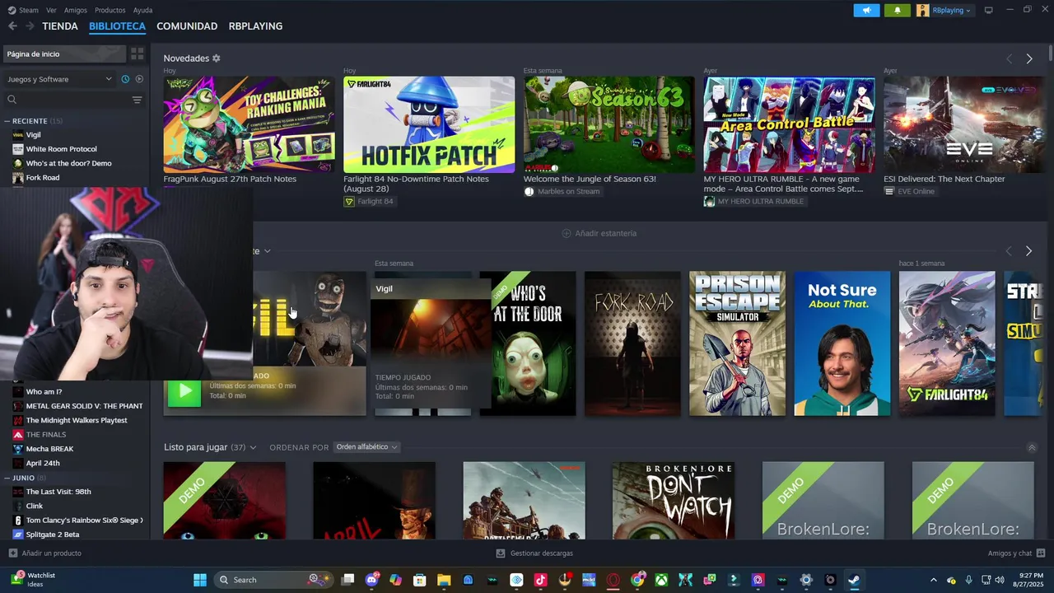Open the Productos menu
This screenshot has width=1054, height=593.
[x=110, y=10]
